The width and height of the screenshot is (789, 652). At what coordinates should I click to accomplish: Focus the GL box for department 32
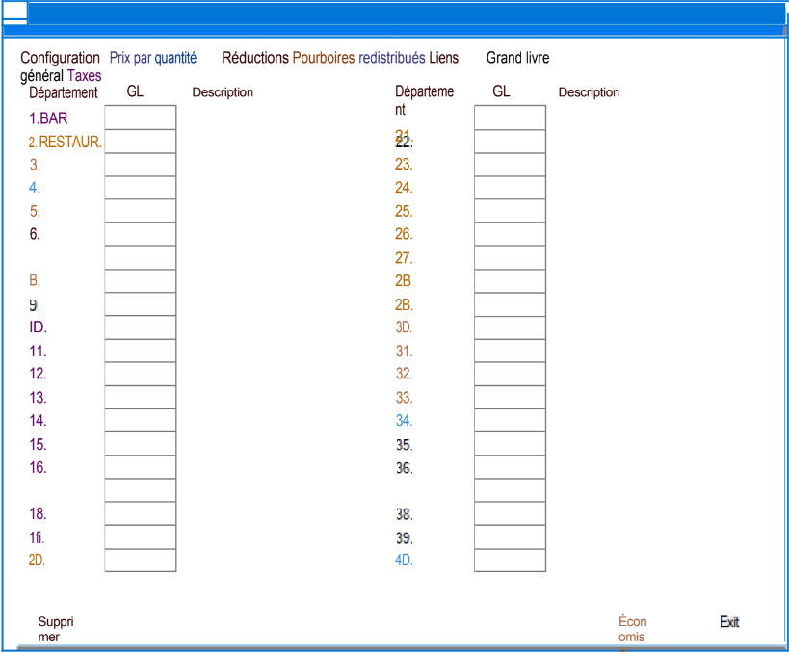510,374
